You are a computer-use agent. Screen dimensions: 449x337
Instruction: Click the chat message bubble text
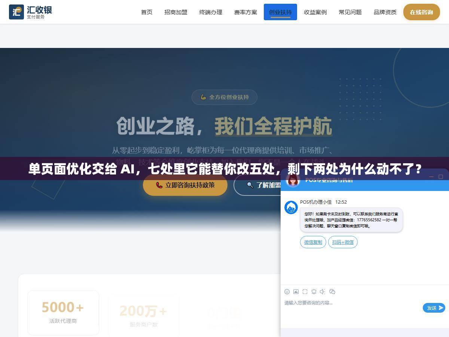[x=351, y=220]
